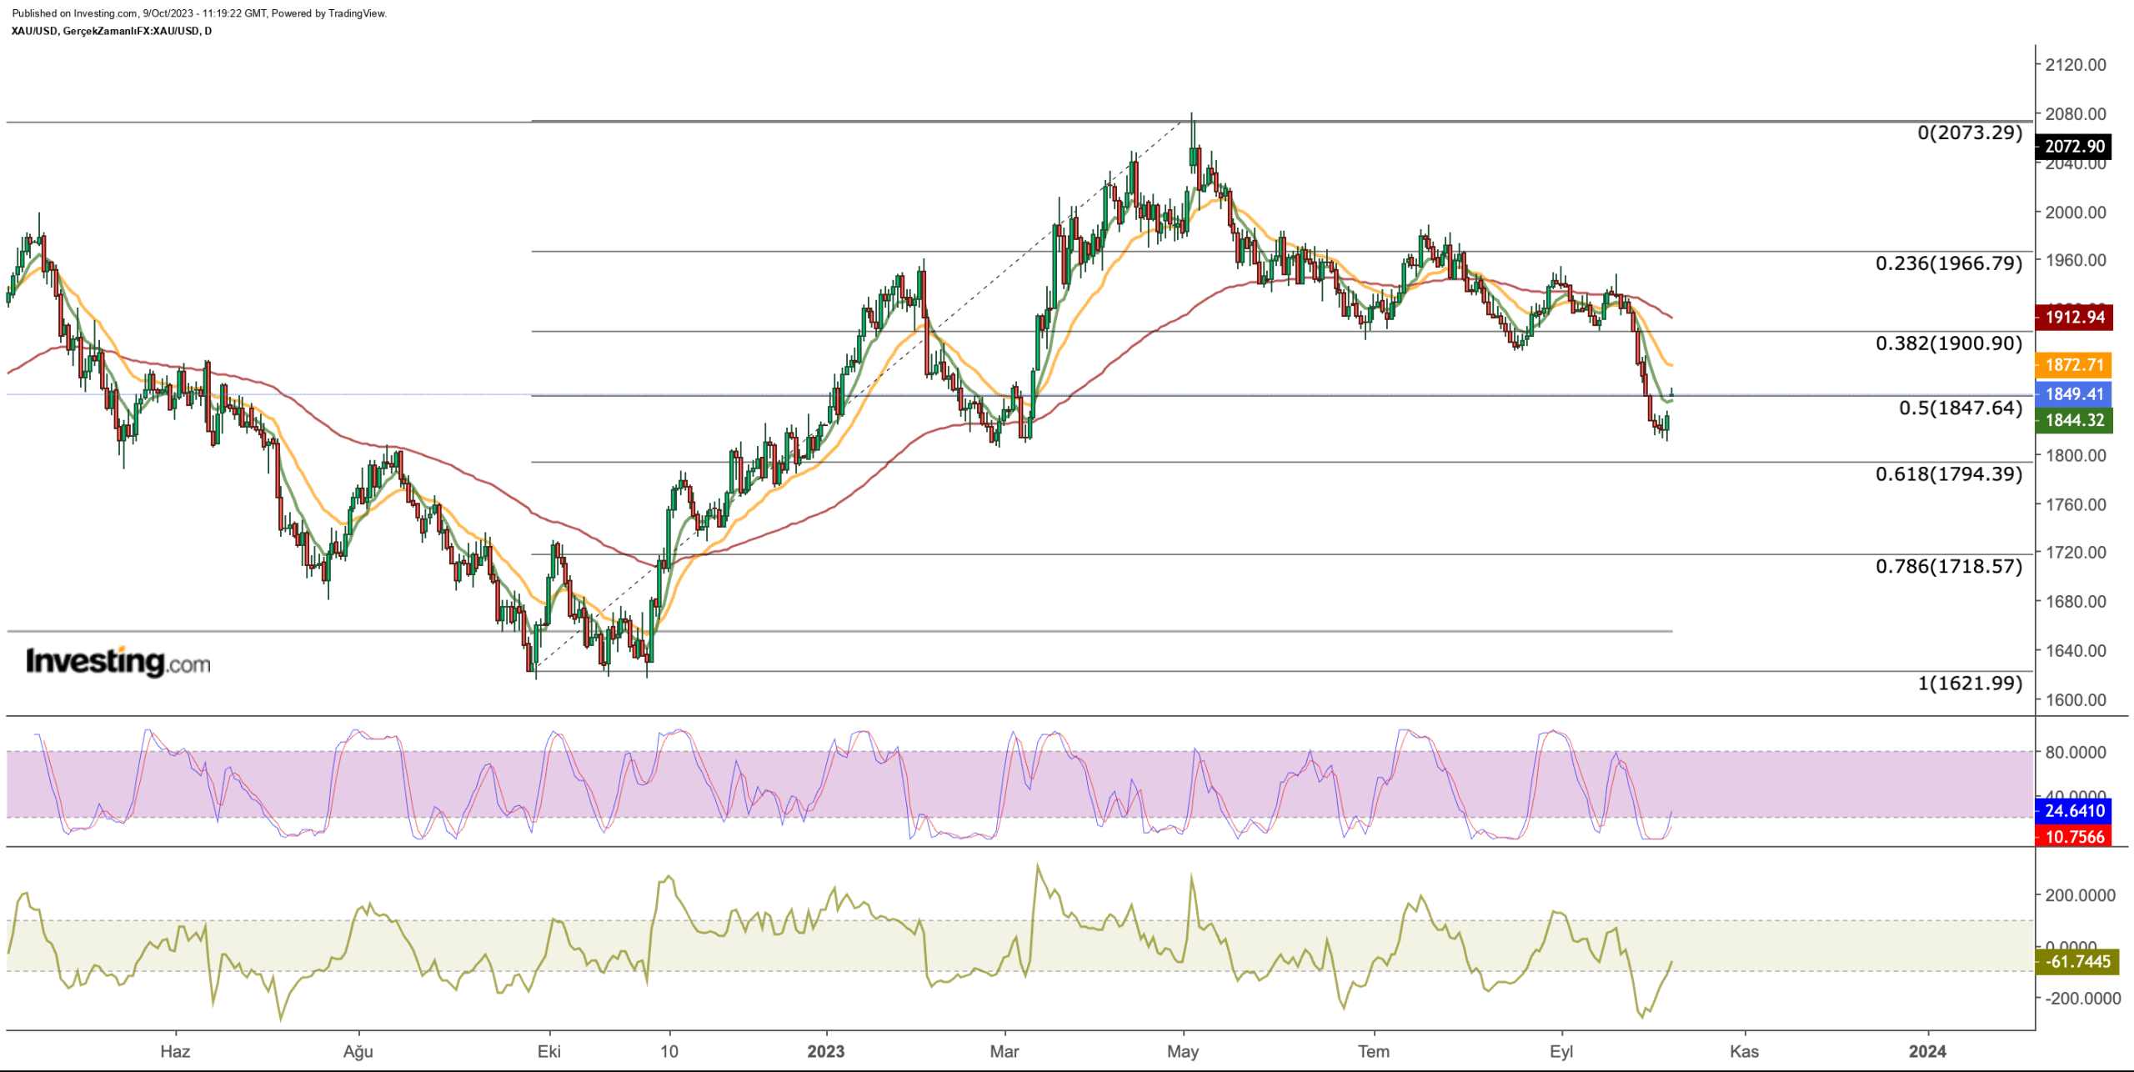Click the 0.786(1718.57) Fibonacci level label
This screenshot has width=2134, height=1072.
click(x=1949, y=567)
